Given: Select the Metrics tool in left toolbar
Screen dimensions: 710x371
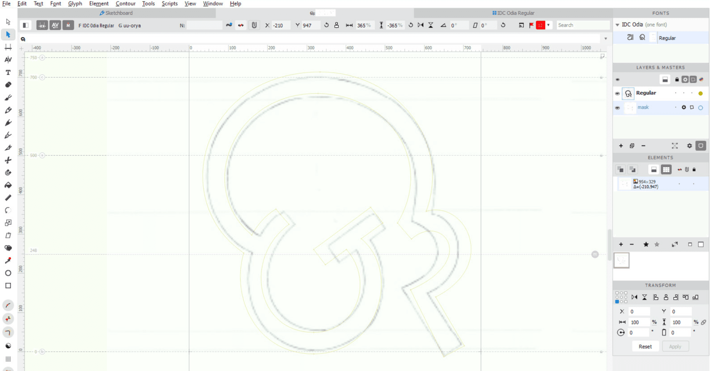Looking at the screenshot, I should pos(8,47).
